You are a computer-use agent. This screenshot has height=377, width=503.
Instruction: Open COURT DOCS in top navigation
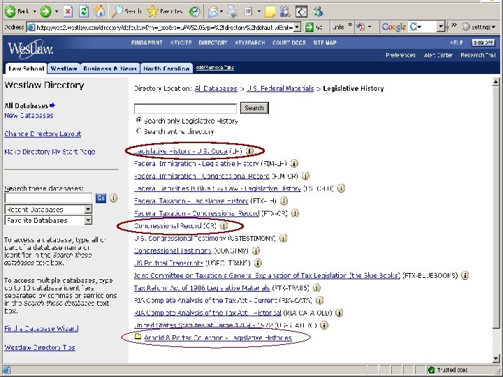click(x=289, y=43)
